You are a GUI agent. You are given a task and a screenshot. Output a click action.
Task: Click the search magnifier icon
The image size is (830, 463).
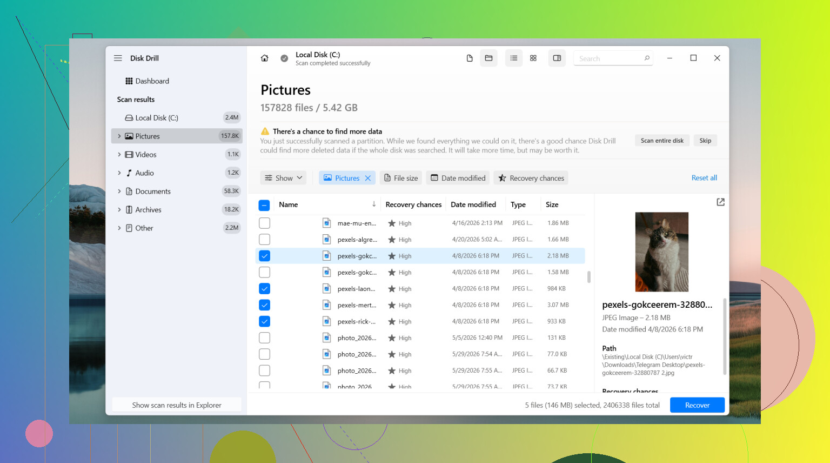647,58
